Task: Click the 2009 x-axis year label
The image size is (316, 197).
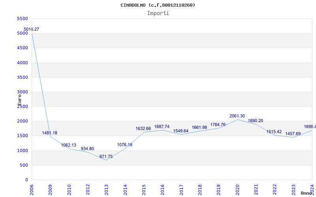Action: [51, 190]
